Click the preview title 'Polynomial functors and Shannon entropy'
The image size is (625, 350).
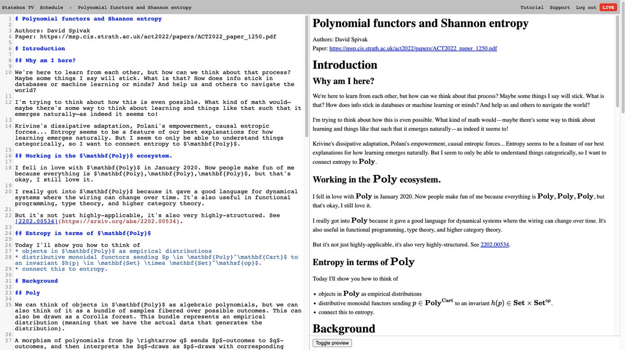tap(420, 23)
